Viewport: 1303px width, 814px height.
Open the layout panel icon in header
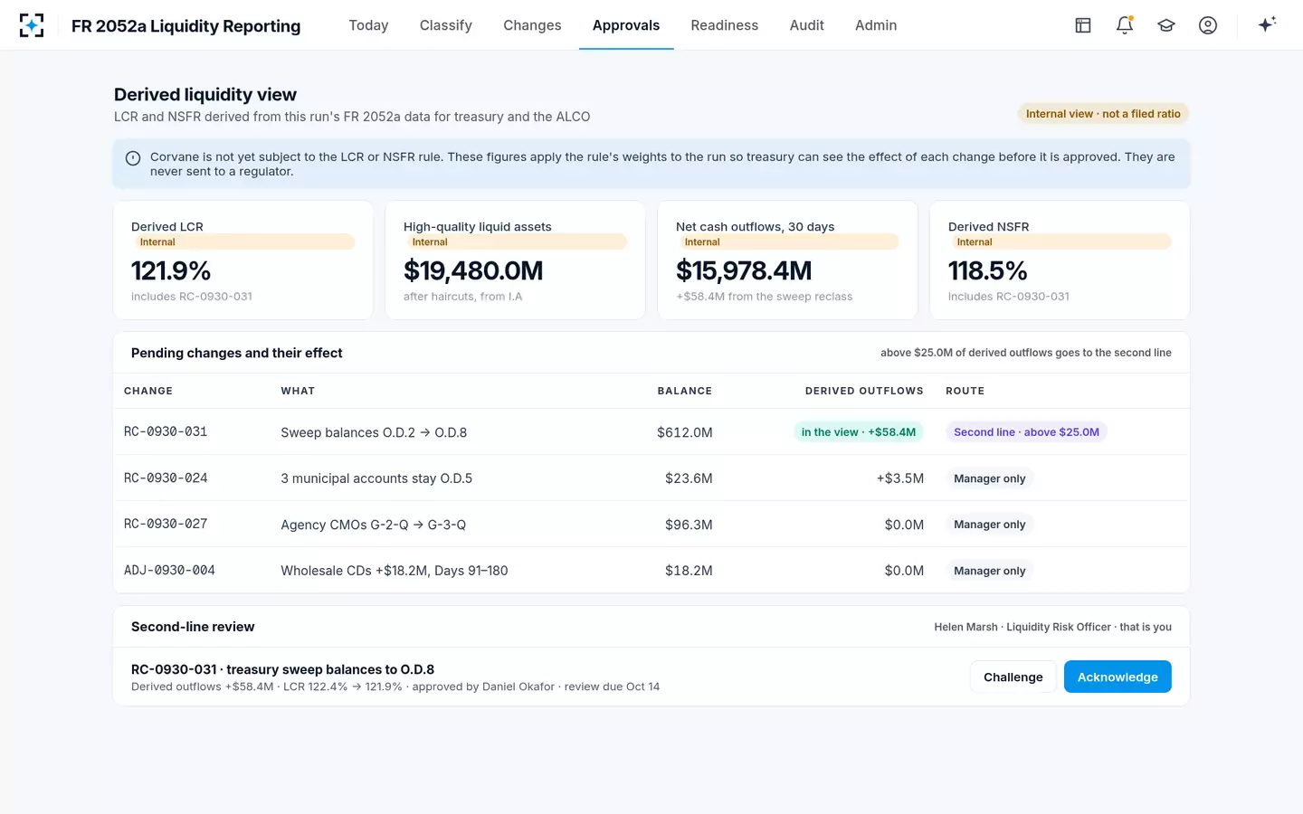click(x=1083, y=25)
